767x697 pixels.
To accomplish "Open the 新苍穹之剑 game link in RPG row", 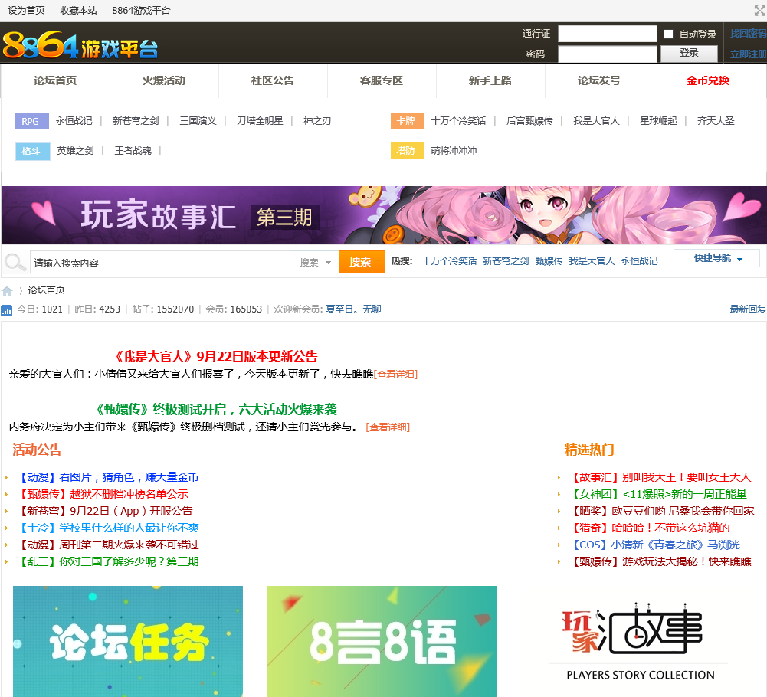I will [136, 121].
